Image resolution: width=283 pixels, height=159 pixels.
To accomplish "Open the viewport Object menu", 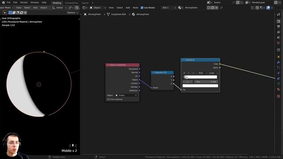I will tap(43, 8).
